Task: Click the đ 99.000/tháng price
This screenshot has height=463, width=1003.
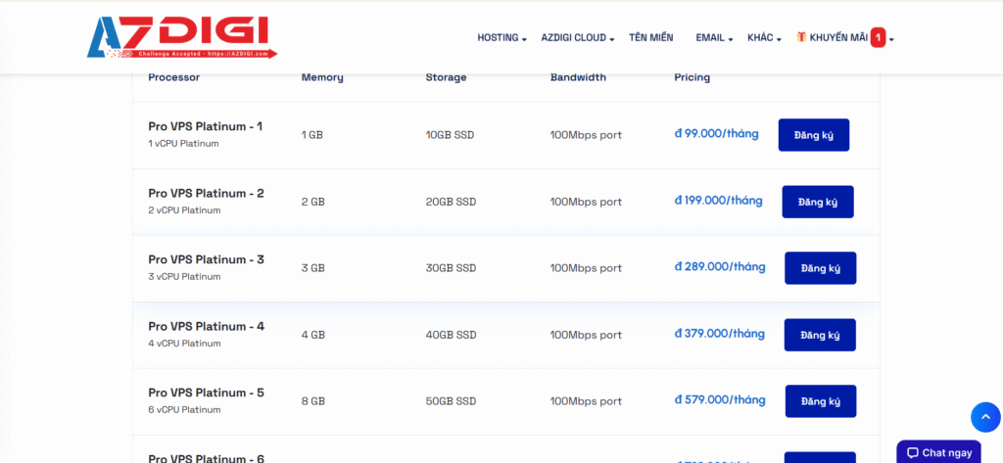Action: pos(716,134)
